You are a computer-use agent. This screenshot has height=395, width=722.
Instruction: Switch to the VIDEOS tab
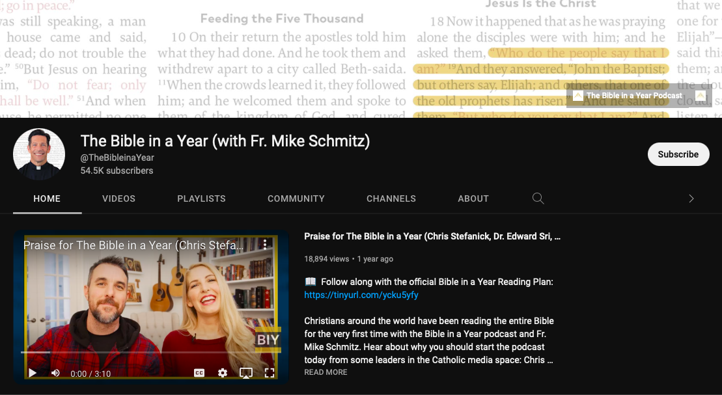tap(118, 198)
